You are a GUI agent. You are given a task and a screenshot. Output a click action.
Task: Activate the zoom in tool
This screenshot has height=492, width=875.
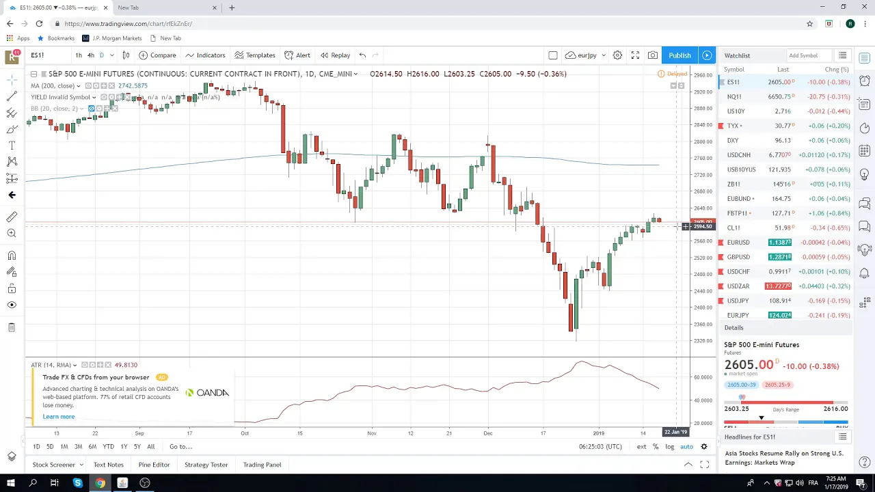point(12,234)
